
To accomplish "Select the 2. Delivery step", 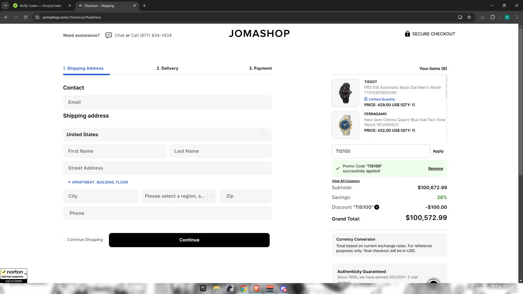I will click(167, 68).
